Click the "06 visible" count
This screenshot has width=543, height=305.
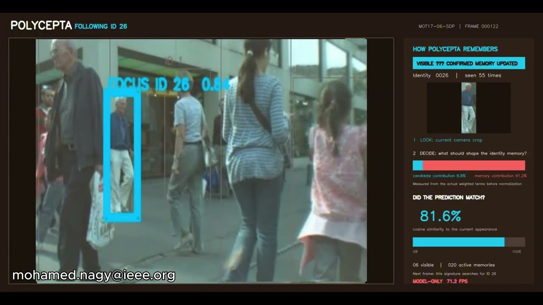(x=423, y=265)
